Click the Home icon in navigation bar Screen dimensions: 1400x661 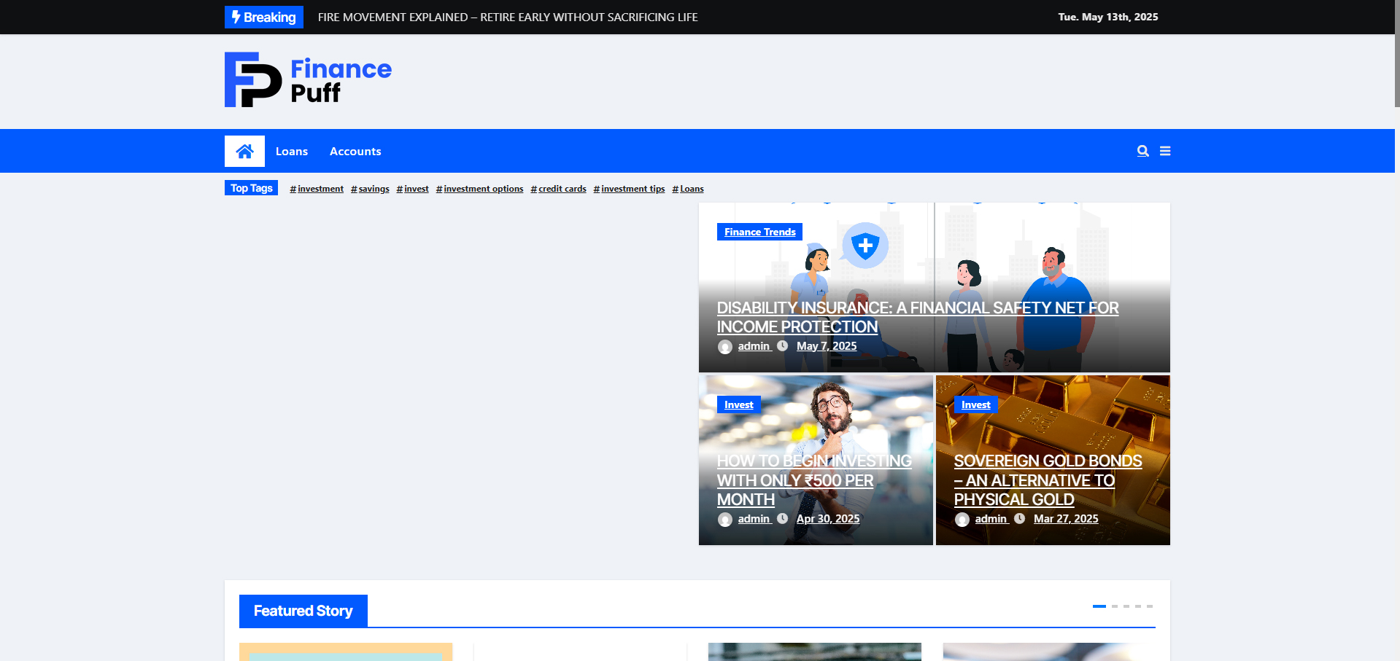click(244, 151)
